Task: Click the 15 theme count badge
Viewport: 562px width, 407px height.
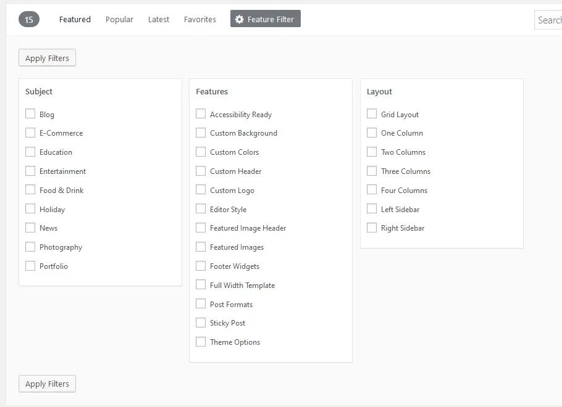Action: pyautogui.click(x=28, y=19)
